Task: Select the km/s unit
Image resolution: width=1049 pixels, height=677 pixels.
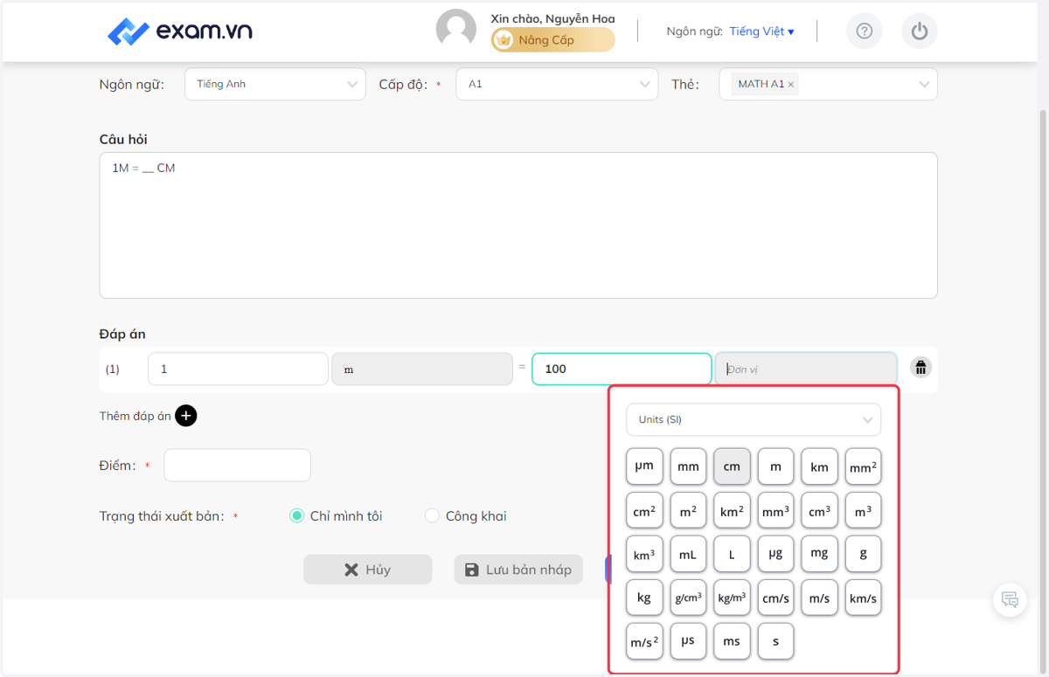Action: (863, 598)
